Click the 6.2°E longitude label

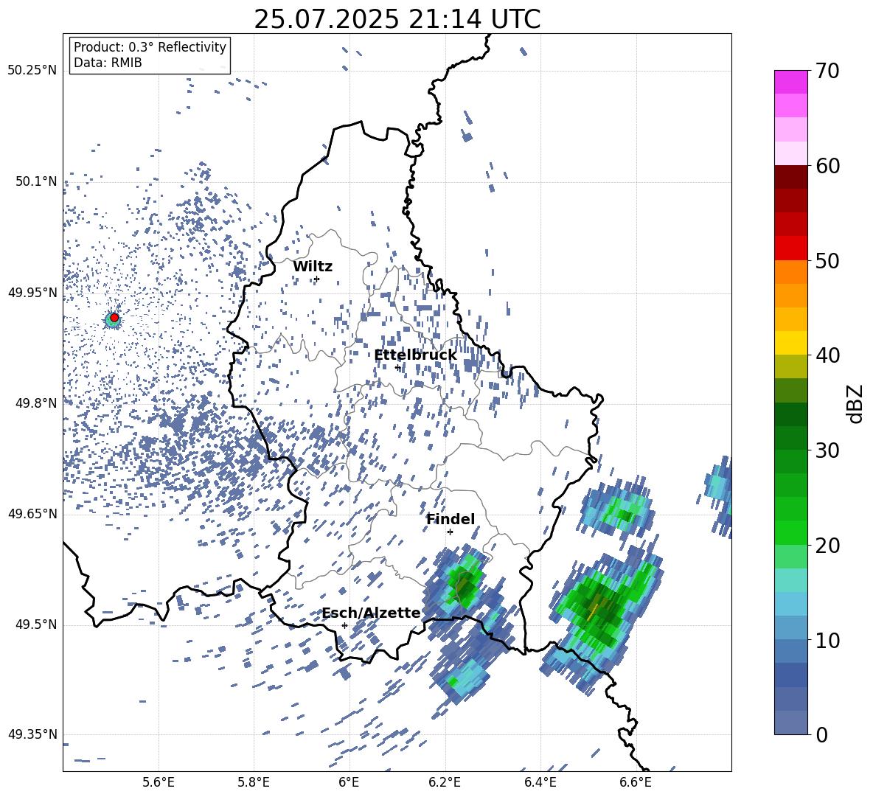(x=445, y=782)
